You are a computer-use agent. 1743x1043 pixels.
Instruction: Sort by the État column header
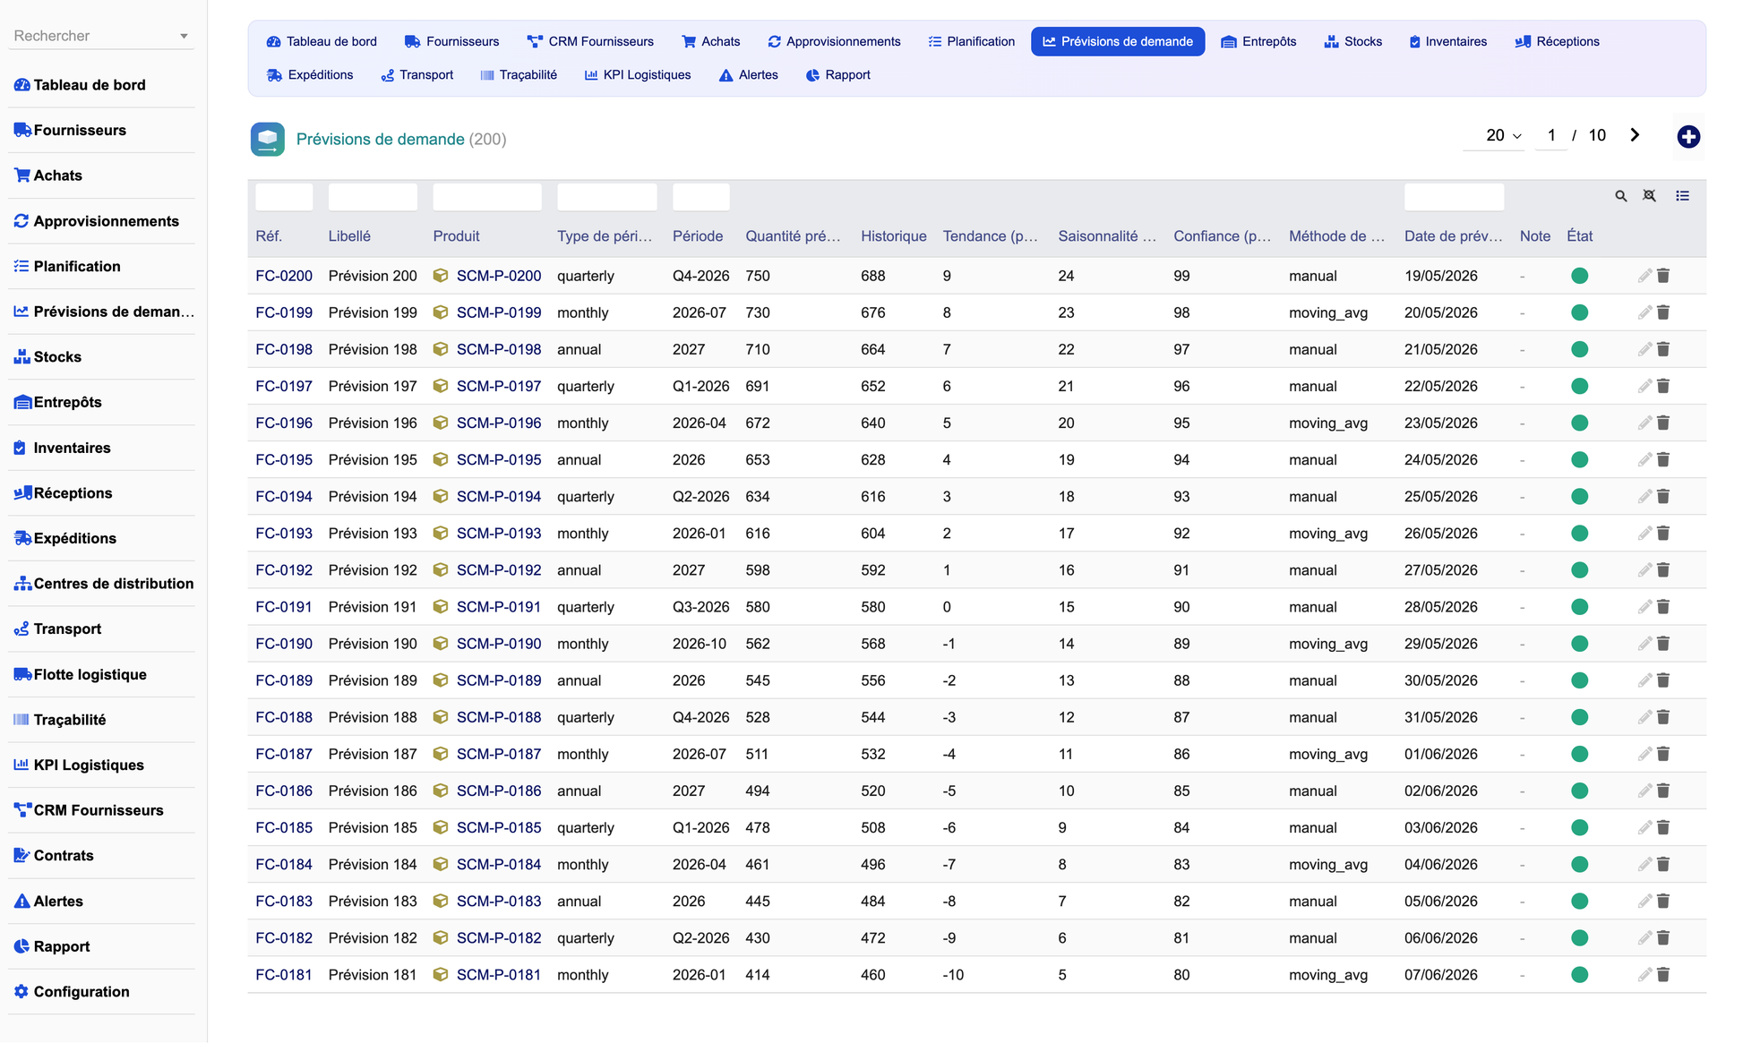(x=1579, y=236)
